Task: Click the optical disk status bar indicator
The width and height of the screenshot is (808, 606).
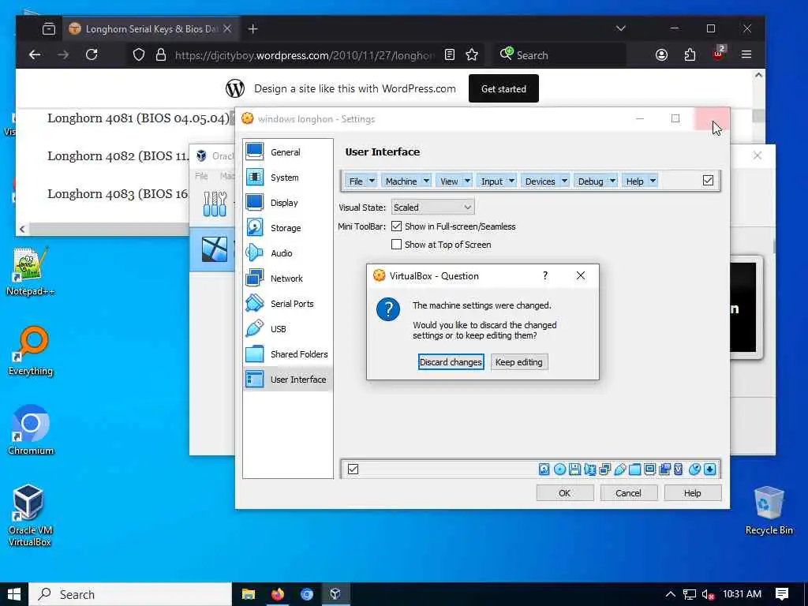Action: (x=559, y=469)
